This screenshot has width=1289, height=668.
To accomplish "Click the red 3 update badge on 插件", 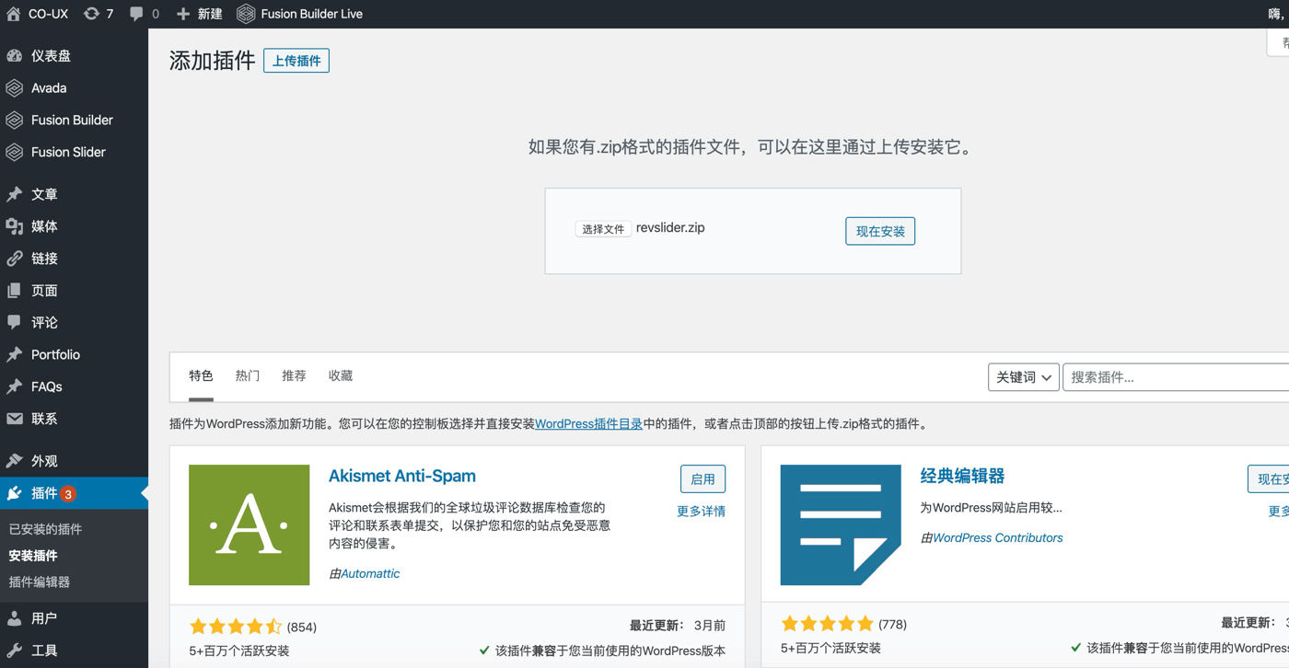I will point(68,494).
